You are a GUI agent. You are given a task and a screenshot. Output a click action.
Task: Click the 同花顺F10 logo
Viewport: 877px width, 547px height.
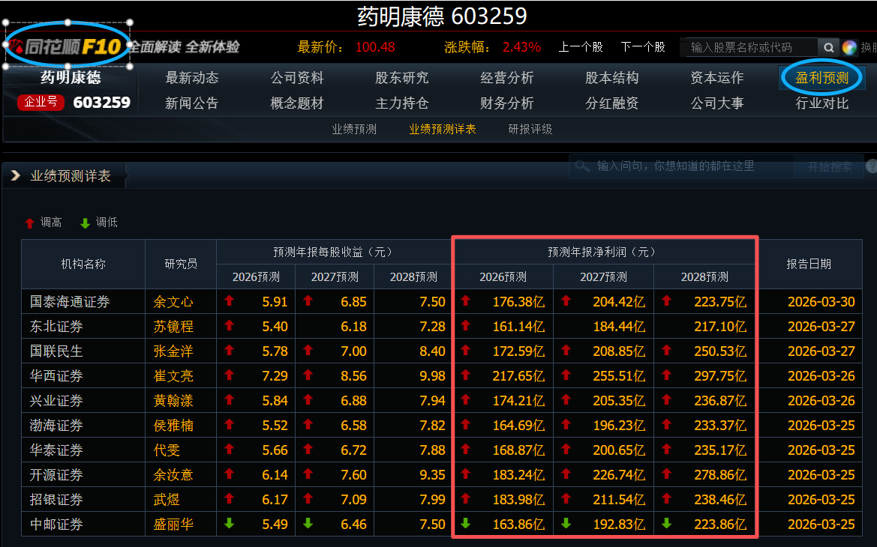point(67,46)
